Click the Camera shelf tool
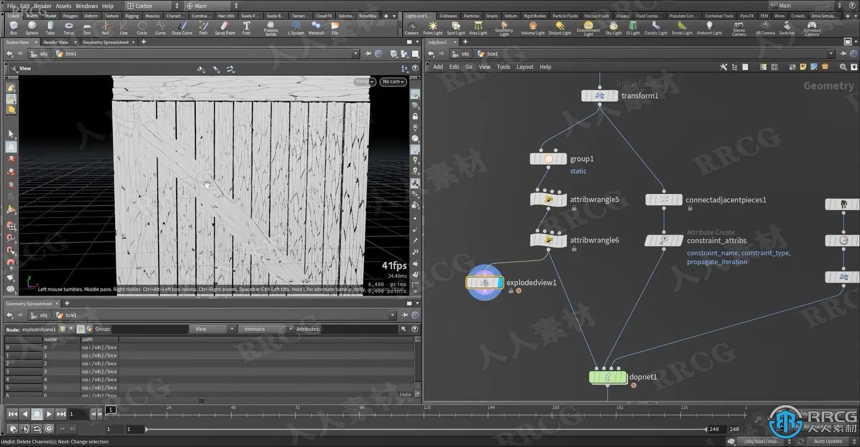This screenshot has width=860, height=447. 411,28
